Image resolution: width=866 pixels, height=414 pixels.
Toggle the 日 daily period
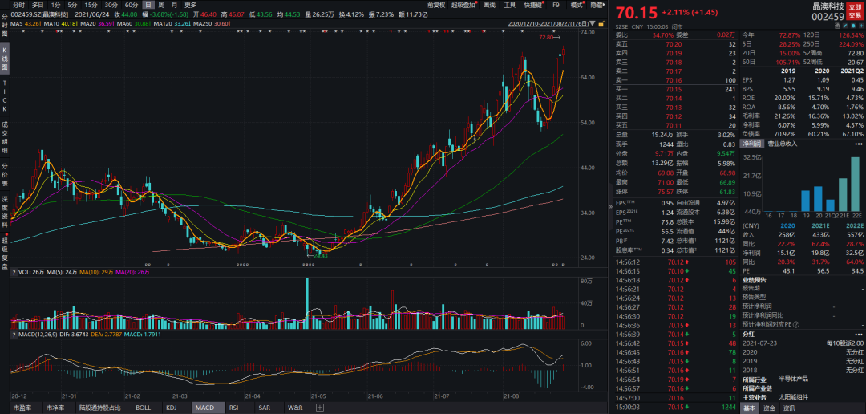click(x=148, y=5)
